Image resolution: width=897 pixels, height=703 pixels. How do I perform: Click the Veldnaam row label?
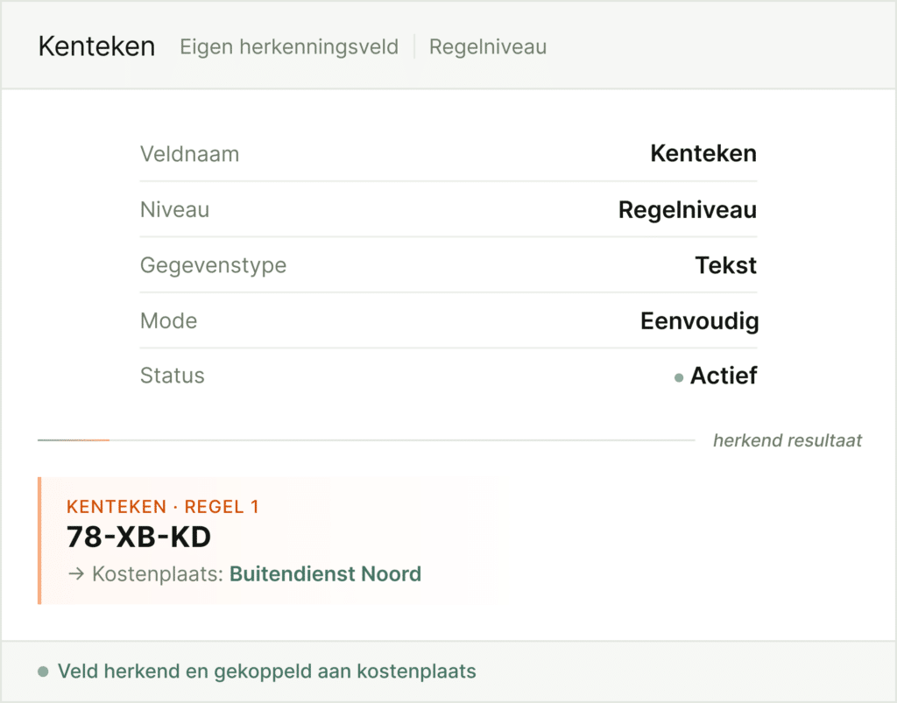[189, 154]
